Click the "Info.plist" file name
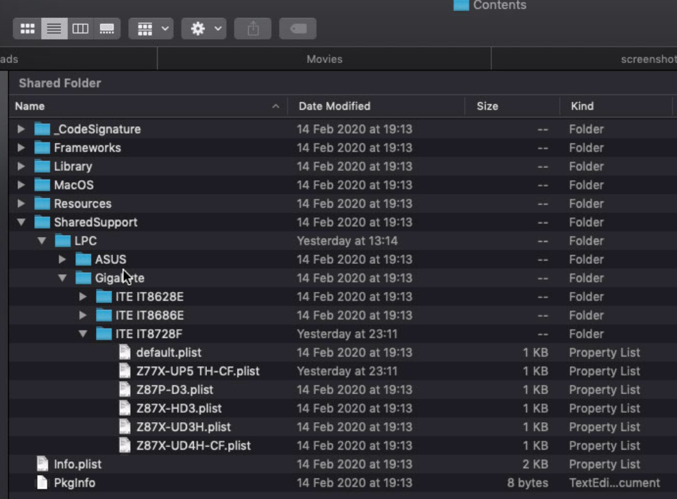The width and height of the screenshot is (677, 499). pos(77,464)
